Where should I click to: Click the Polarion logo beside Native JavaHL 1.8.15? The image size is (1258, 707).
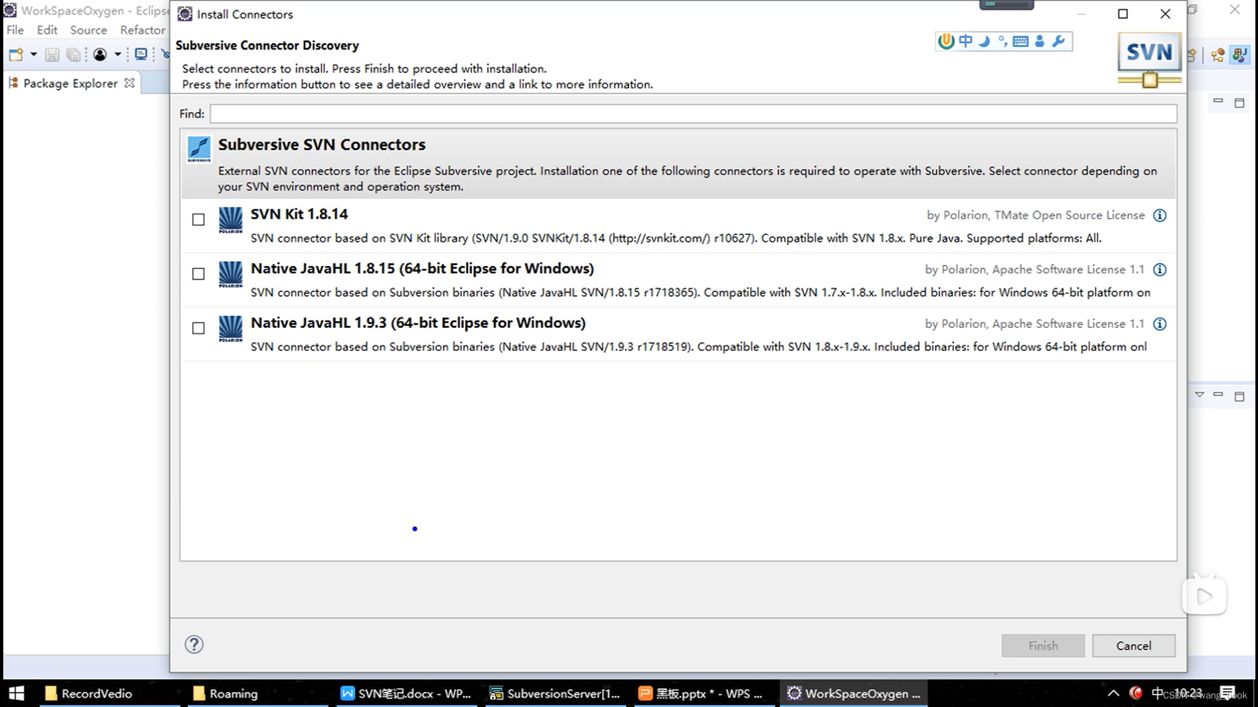[230, 274]
